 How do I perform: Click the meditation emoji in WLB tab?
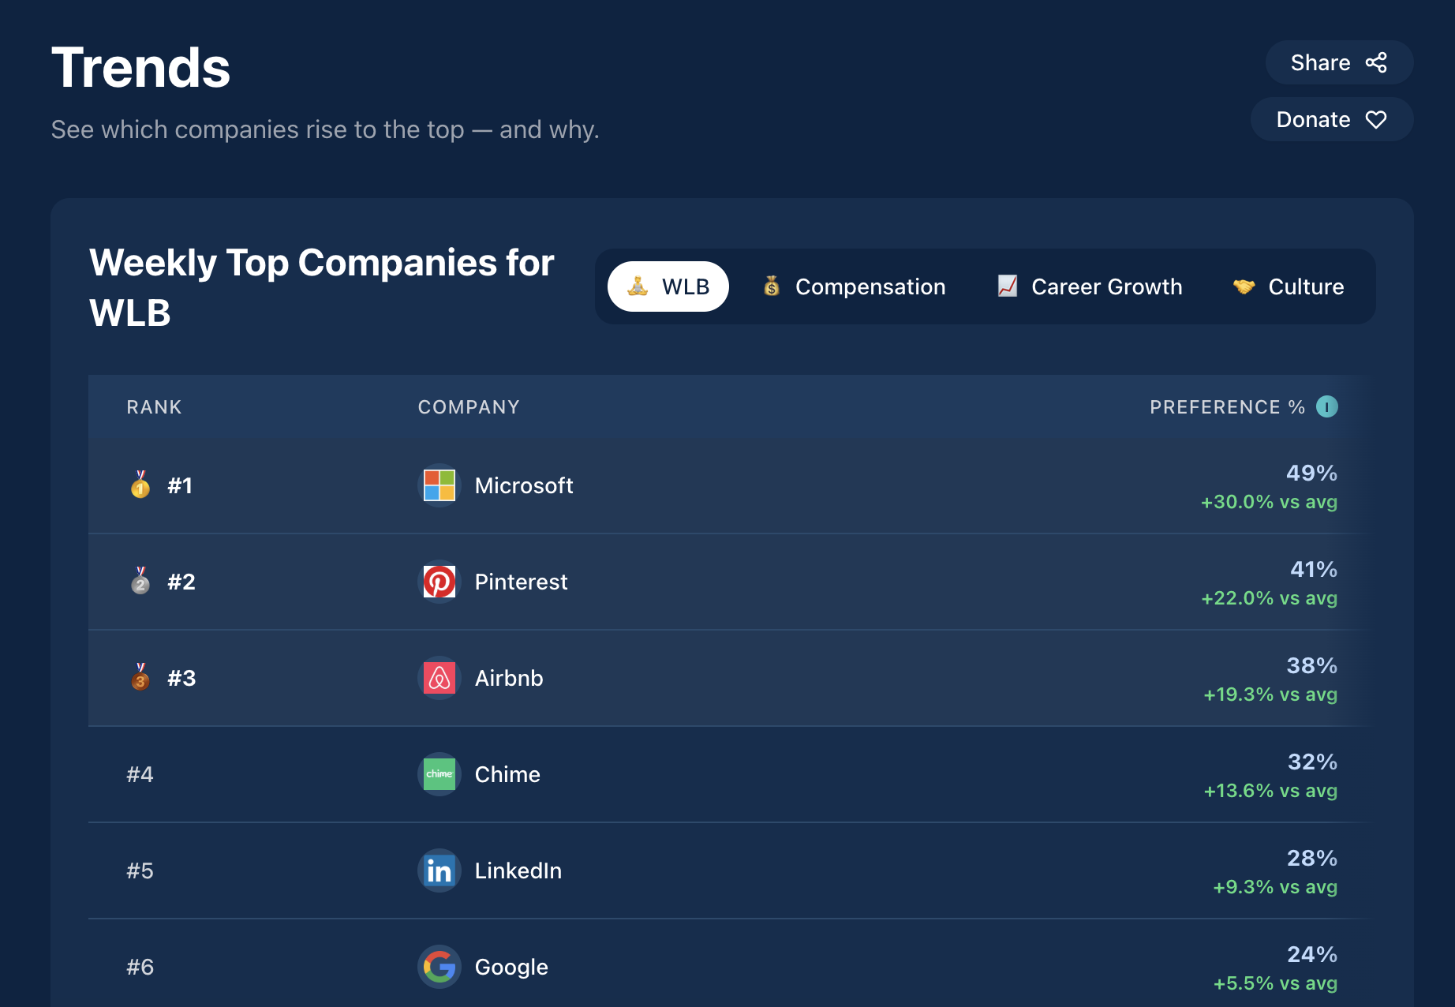pos(638,286)
